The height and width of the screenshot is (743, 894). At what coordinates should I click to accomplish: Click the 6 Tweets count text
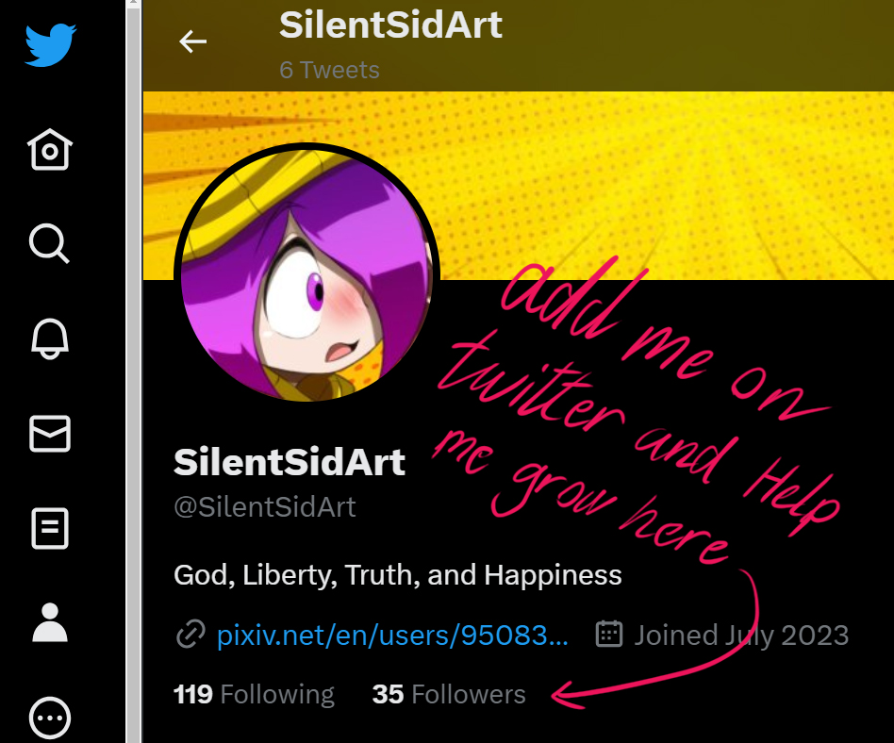point(329,71)
